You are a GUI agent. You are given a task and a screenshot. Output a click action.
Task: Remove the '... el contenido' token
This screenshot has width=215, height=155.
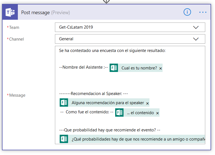coord(158,113)
